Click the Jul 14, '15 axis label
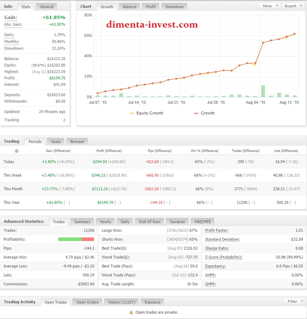The height and width of the screenshot is (319, 307). tap(137, 102)
